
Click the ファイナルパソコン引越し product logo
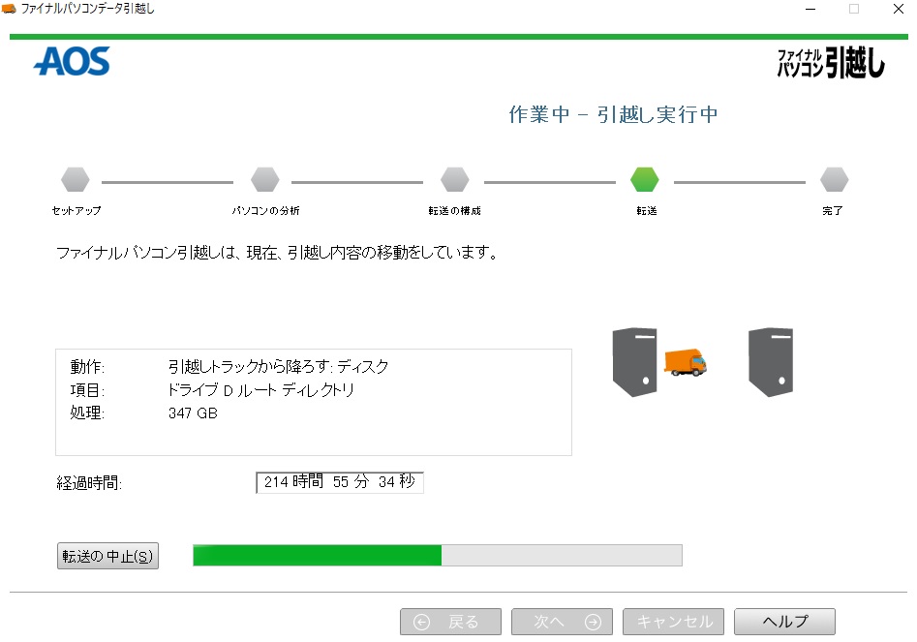pos(831,63)
